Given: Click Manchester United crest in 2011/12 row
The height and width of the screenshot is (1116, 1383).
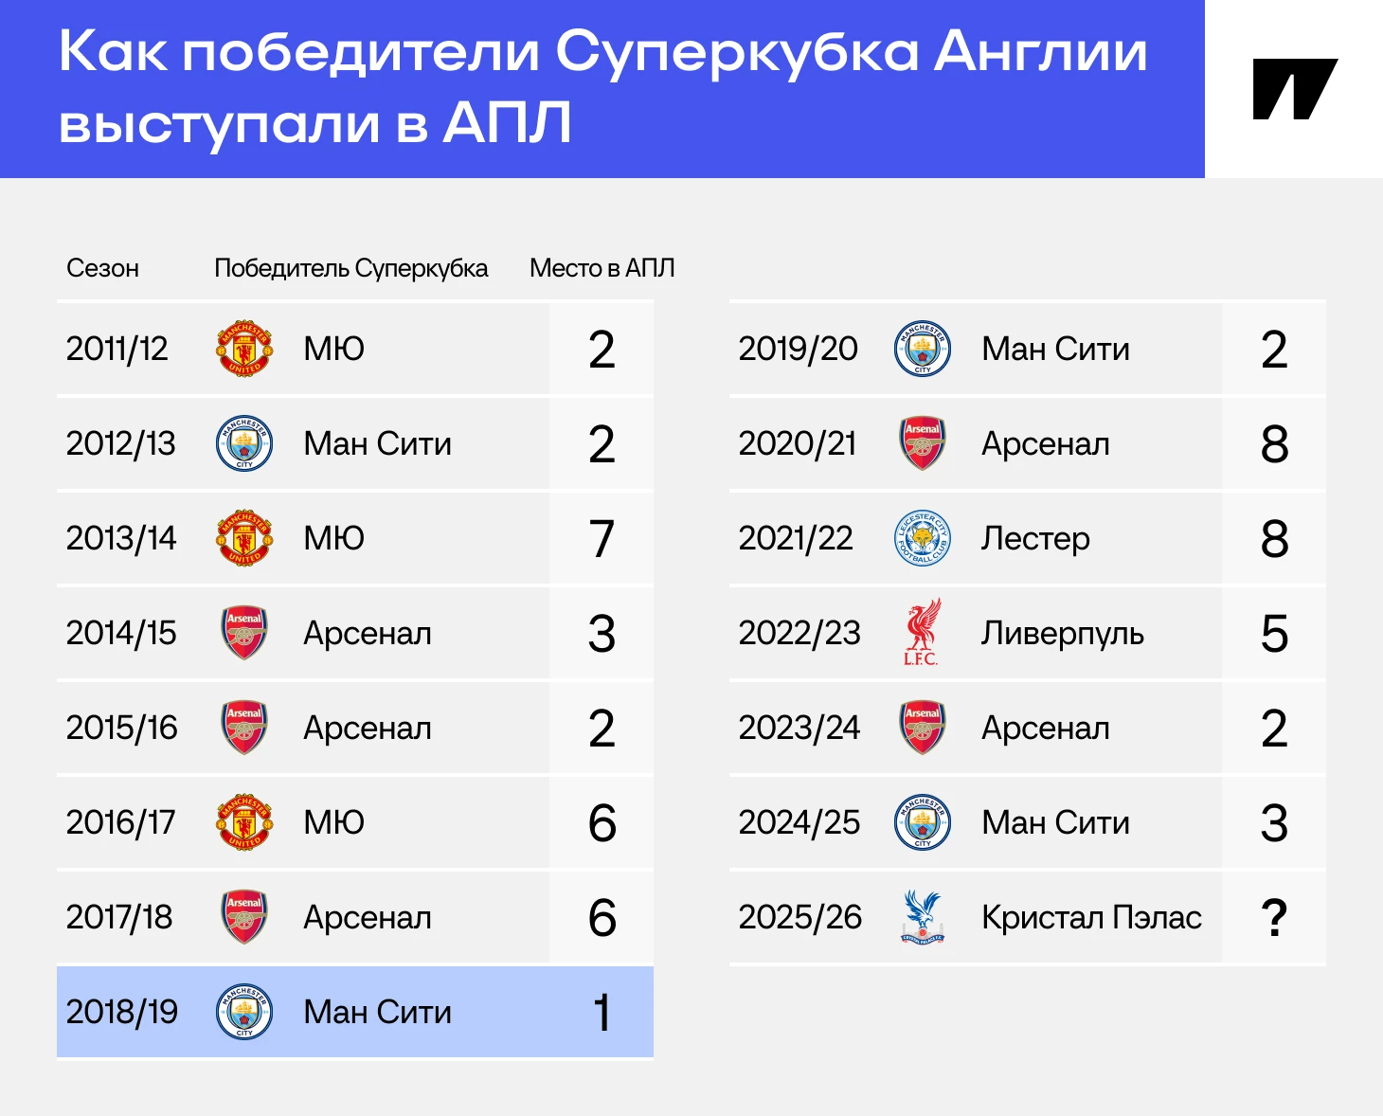Looking at the screenshot, I should [244, 349].
